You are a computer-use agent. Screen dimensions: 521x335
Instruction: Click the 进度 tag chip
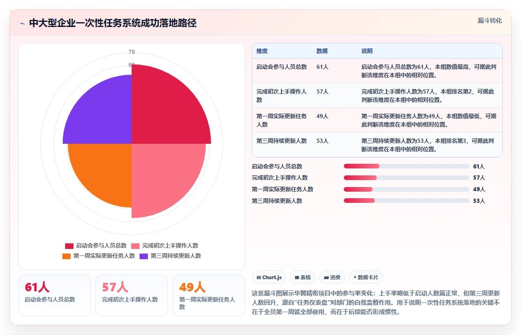click(x=332, y=277)
